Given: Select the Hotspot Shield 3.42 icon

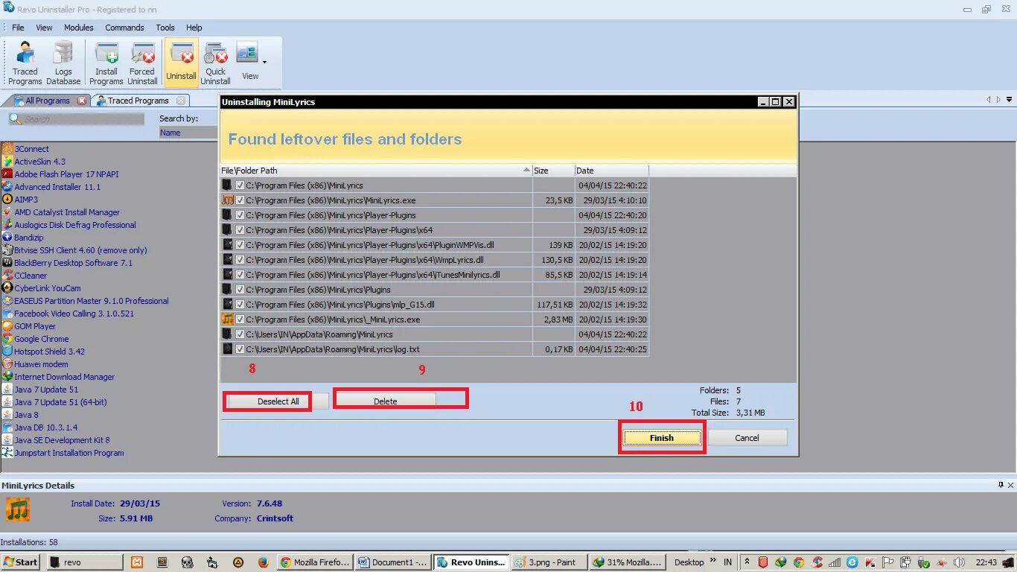Looking at the screenshot, I should point(7,352).
